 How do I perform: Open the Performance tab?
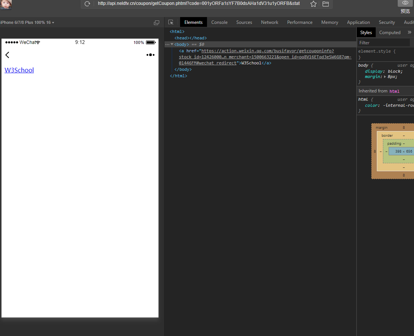300,22
